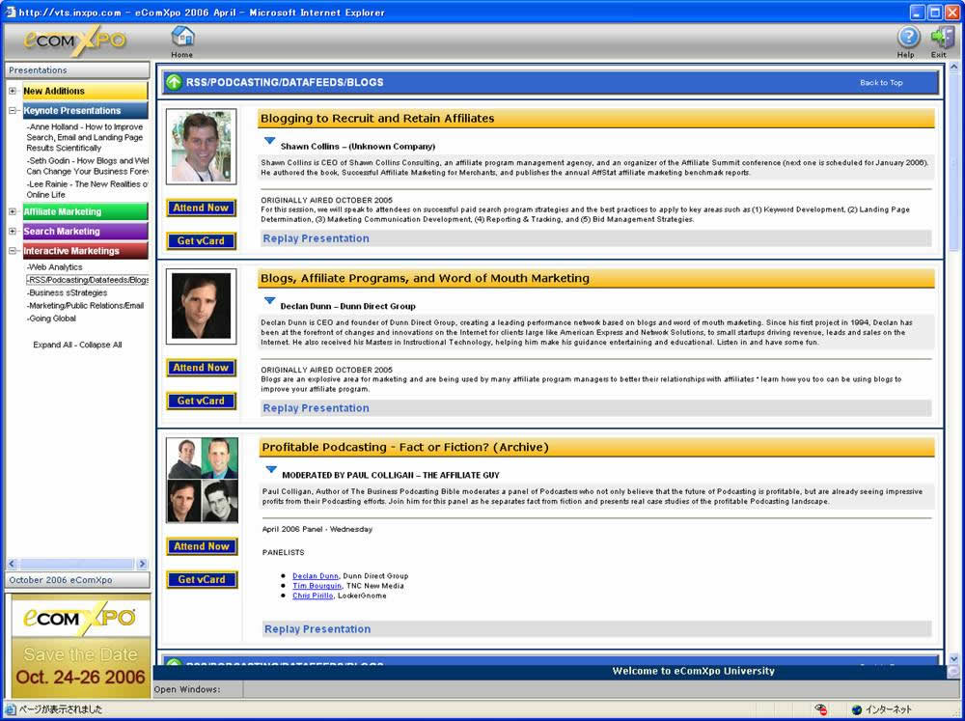This screenshot has width=965, height=721.
Task: Click the Exit door icon
Action: (x=941, y=38)
